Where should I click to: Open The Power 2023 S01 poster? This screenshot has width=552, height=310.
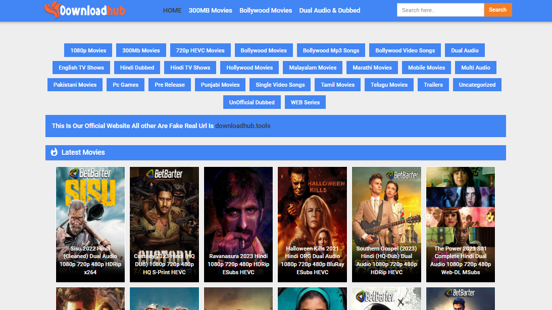[x=461, y=225]
